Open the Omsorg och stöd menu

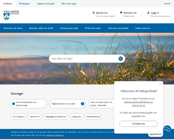point(69,28)
